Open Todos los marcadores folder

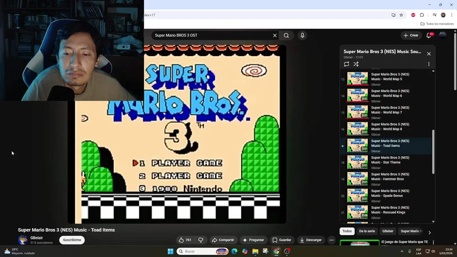click(x=437, y=24)
